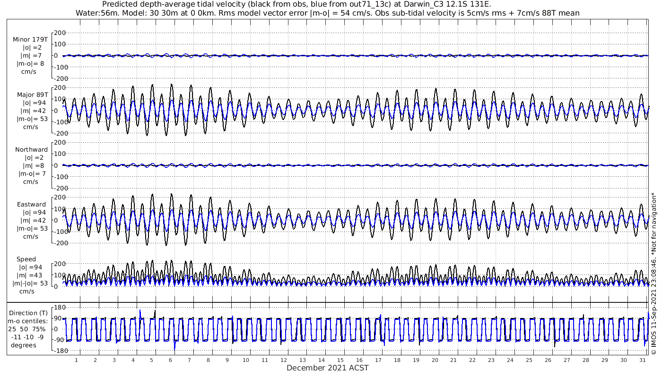Click '|m| =8' under the Northward label
The height and width of the screenshot is (378, 662).
[33, 166]
